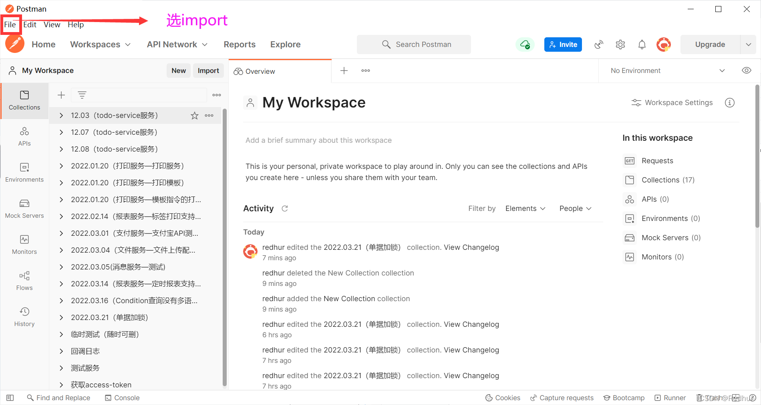Open View Changelog for the 6 hrs ago entry

(x=471, y=324)
